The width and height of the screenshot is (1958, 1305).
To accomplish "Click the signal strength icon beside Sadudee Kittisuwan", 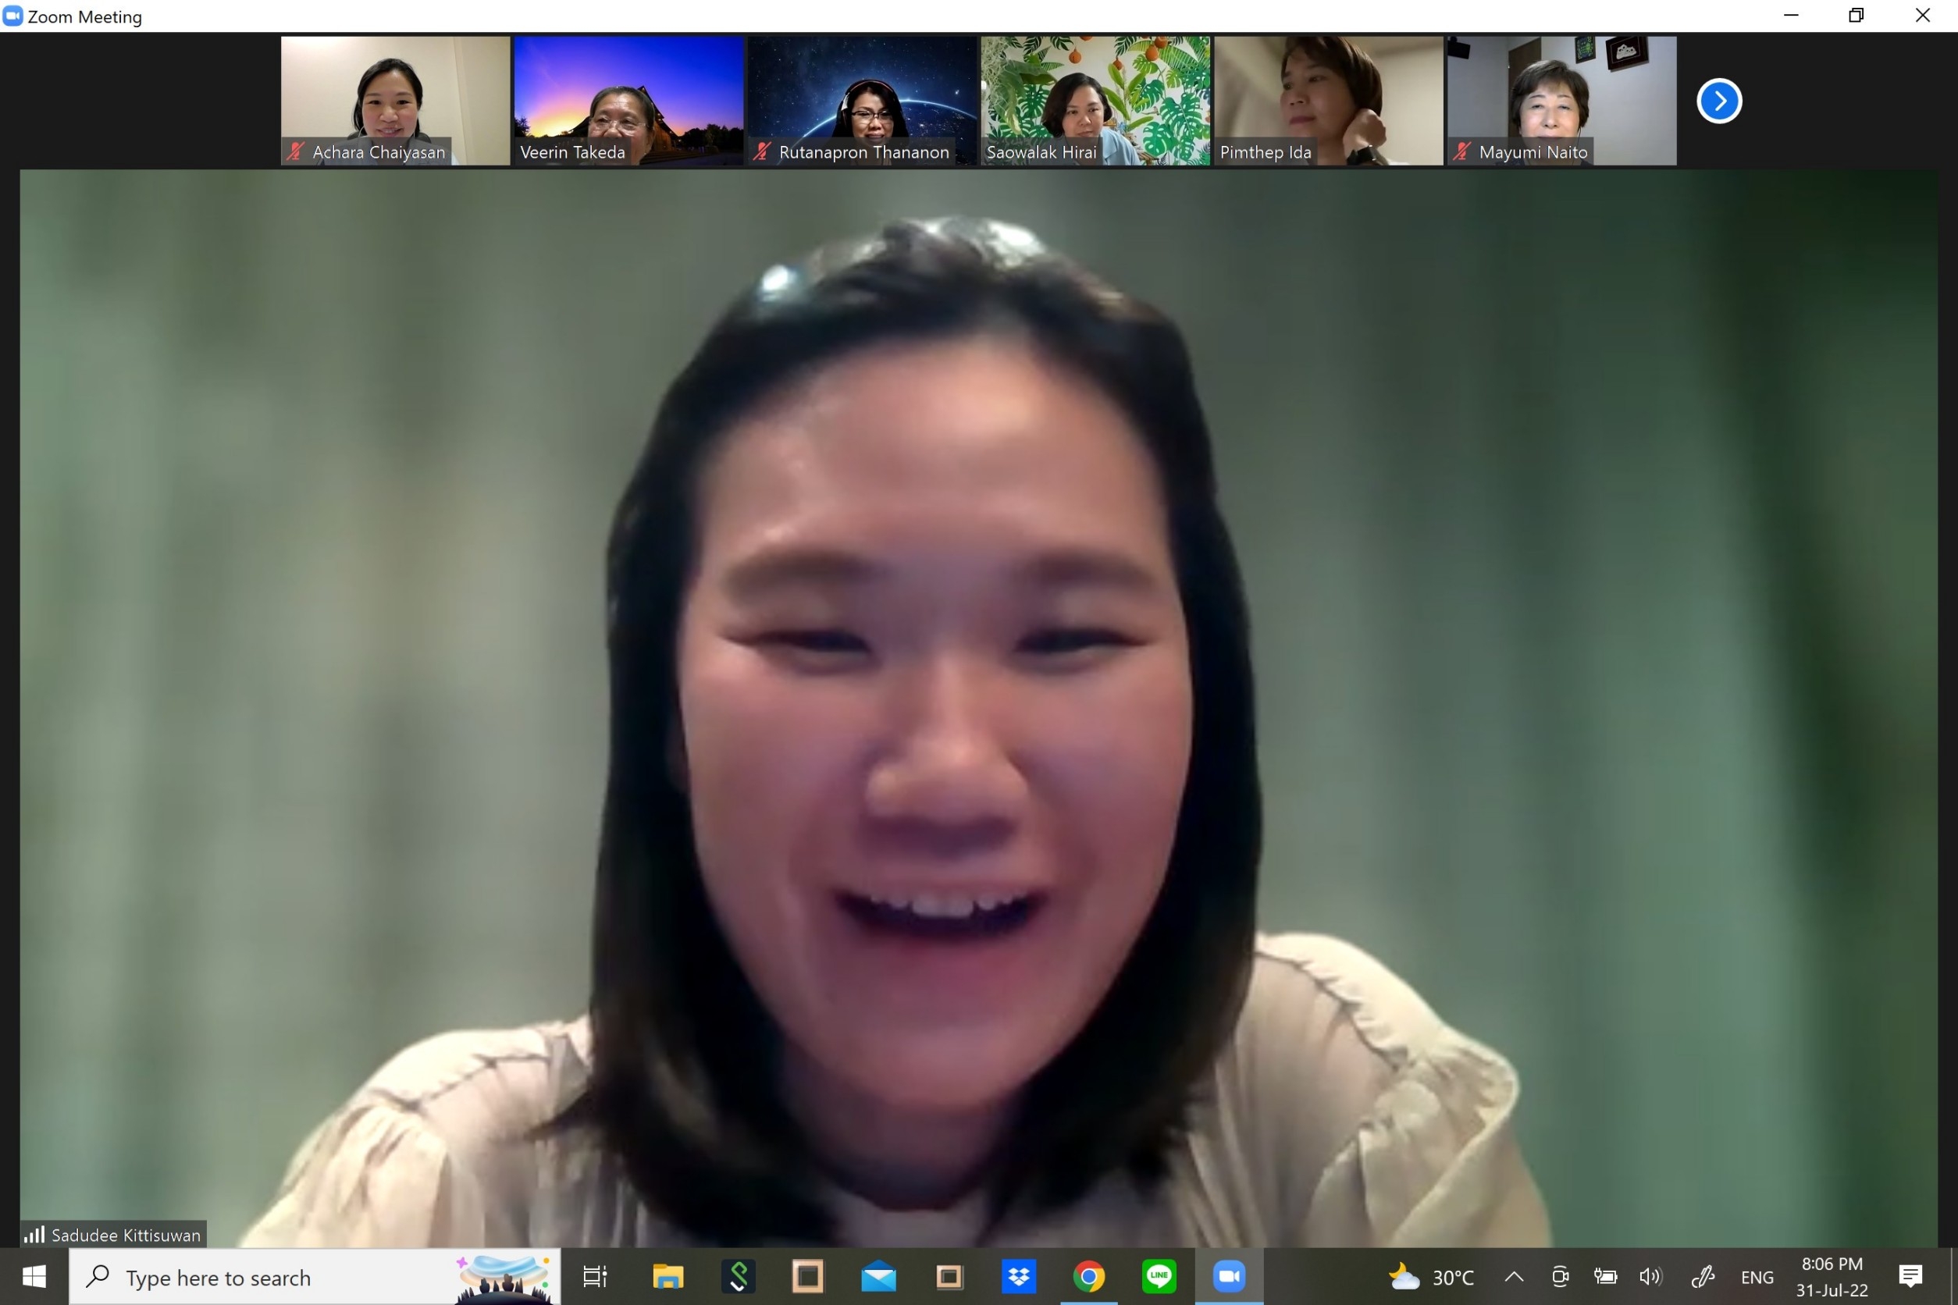I will click(x=34, y=1234).
